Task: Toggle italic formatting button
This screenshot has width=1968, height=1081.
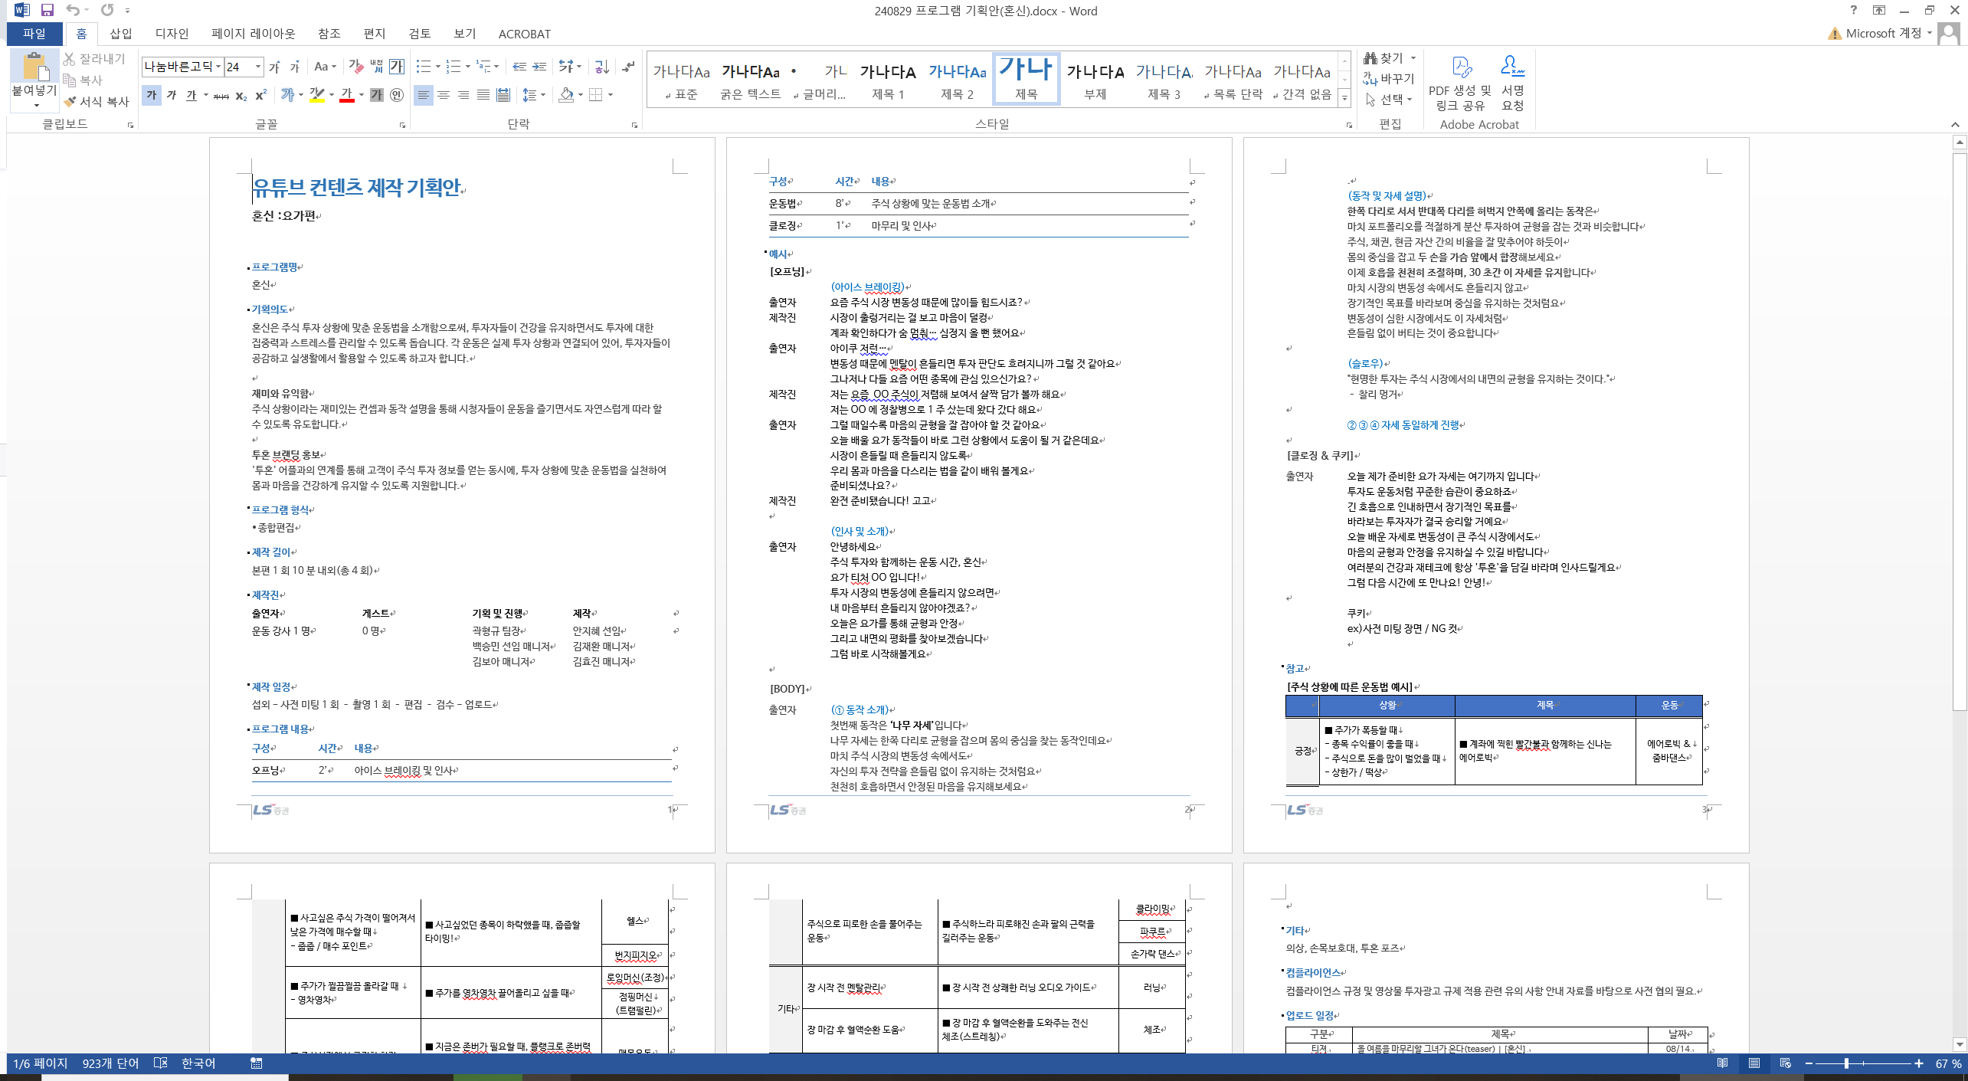Action: [x=172, y=96]
